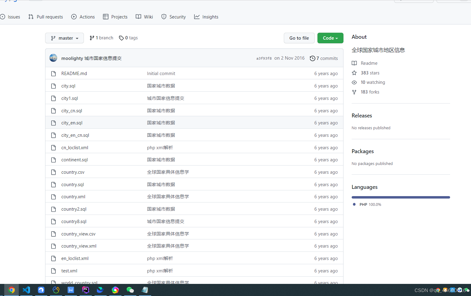
Task: Open commit hash a3f93f8
Action: 264,58
